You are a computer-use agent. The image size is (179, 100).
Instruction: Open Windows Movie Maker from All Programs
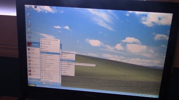coord(50,79)
